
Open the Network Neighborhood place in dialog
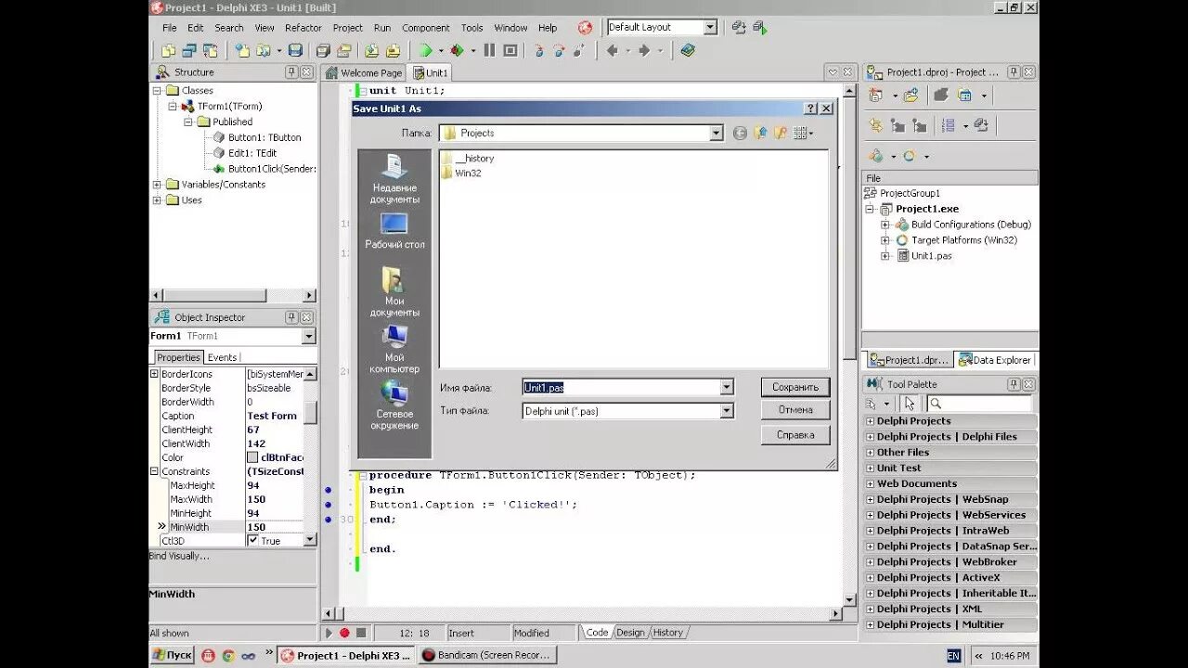(x=394, y=405)
